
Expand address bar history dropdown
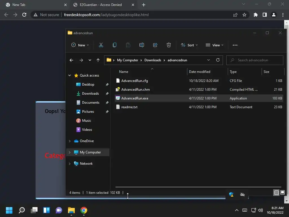tap(209, 60)
